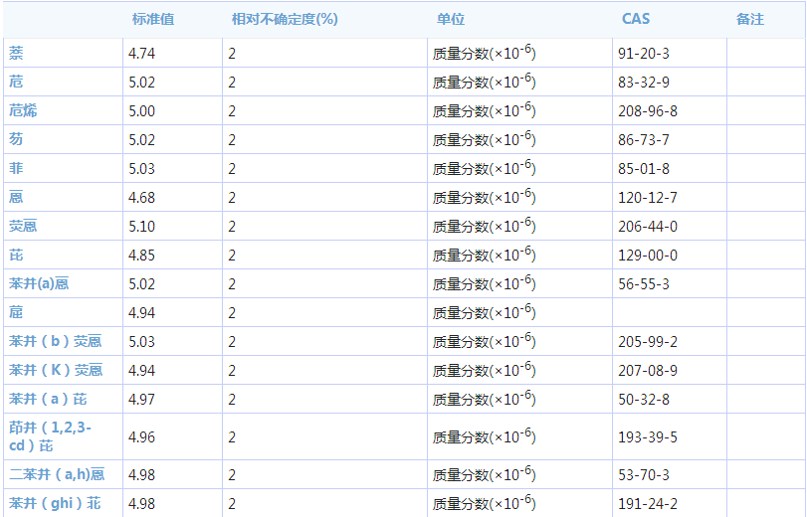807x517 pixels.
Task: Click the 苯并（b）荧蒽 link
Action: coord(55,341)
